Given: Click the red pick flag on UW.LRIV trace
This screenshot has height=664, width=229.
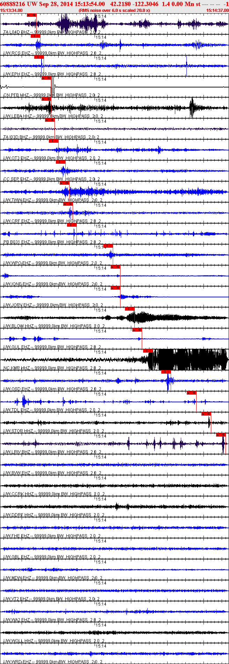Looking at the screenshot, I should point(221,435).
